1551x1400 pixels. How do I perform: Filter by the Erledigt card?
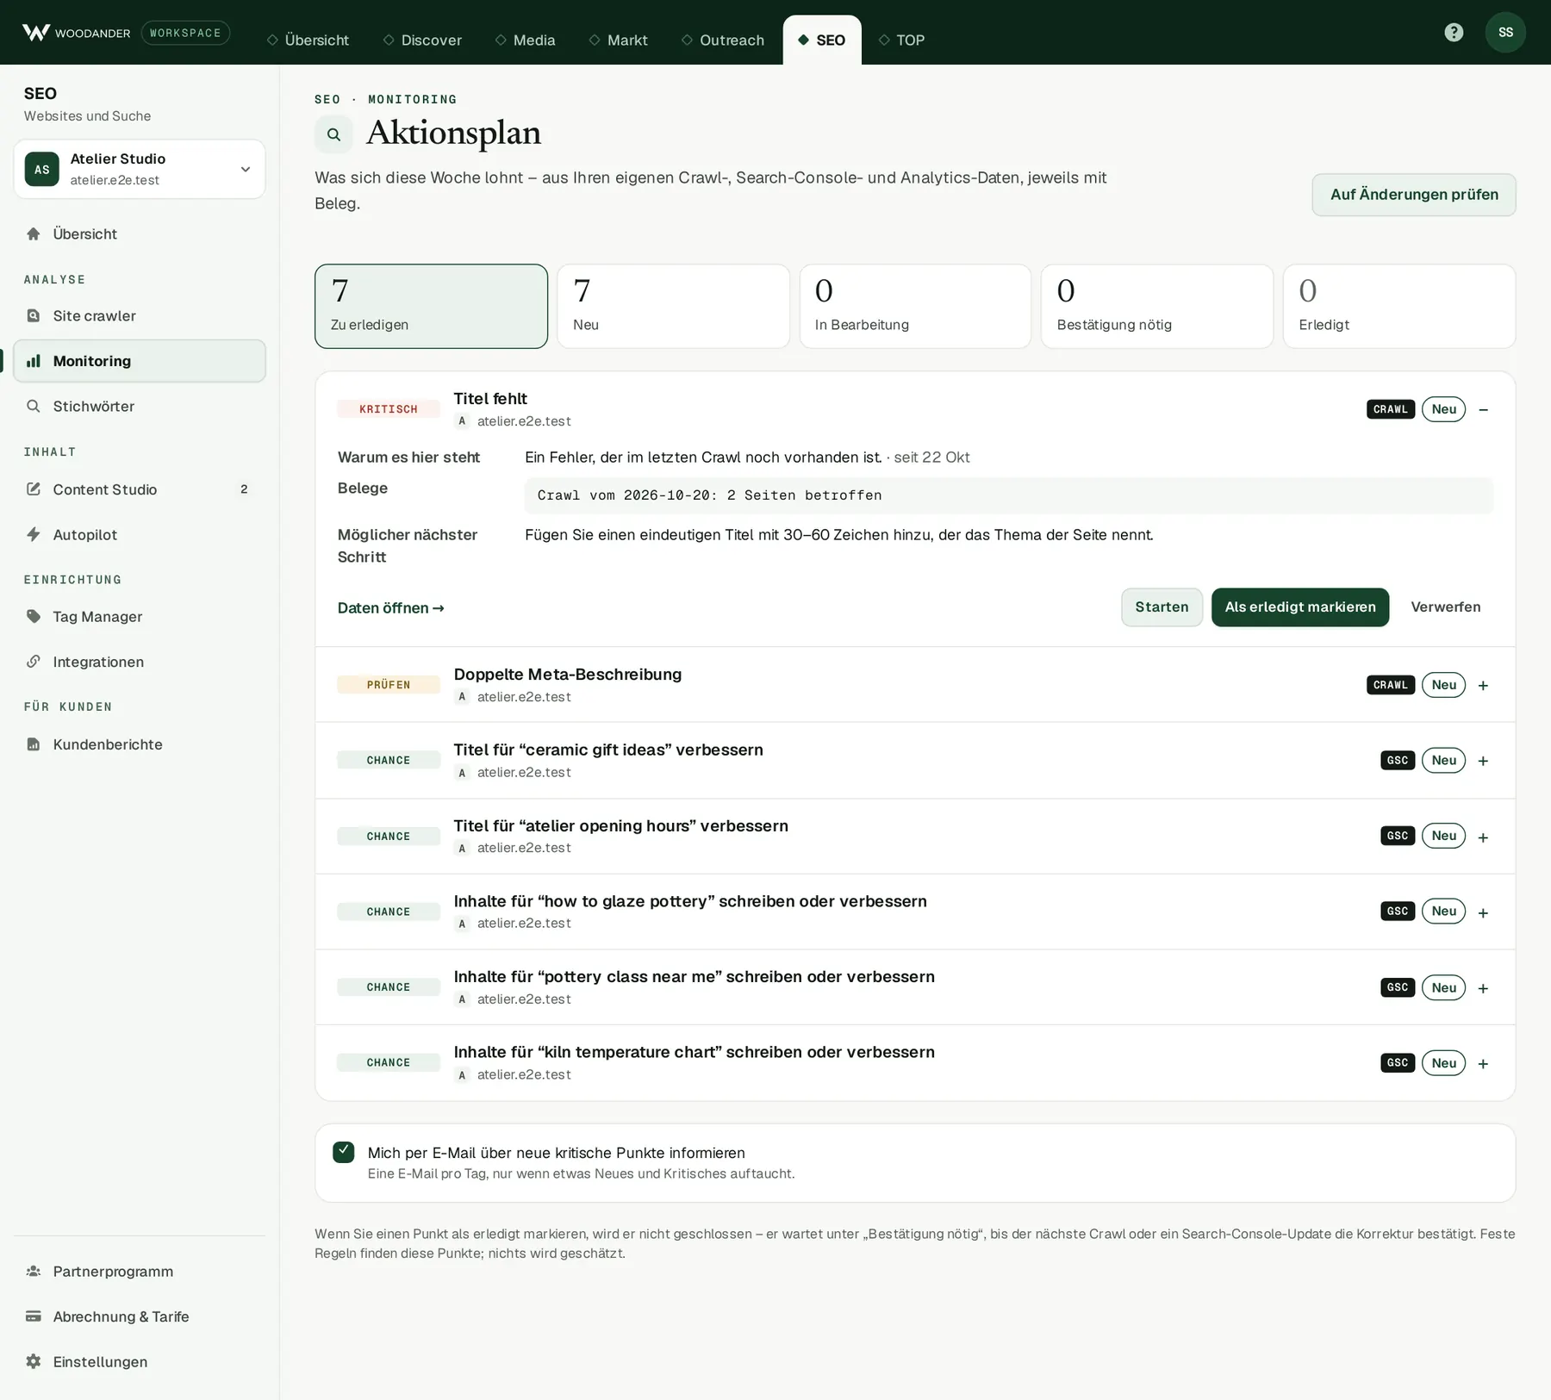pyautogui.click(x=1399, y=306)
